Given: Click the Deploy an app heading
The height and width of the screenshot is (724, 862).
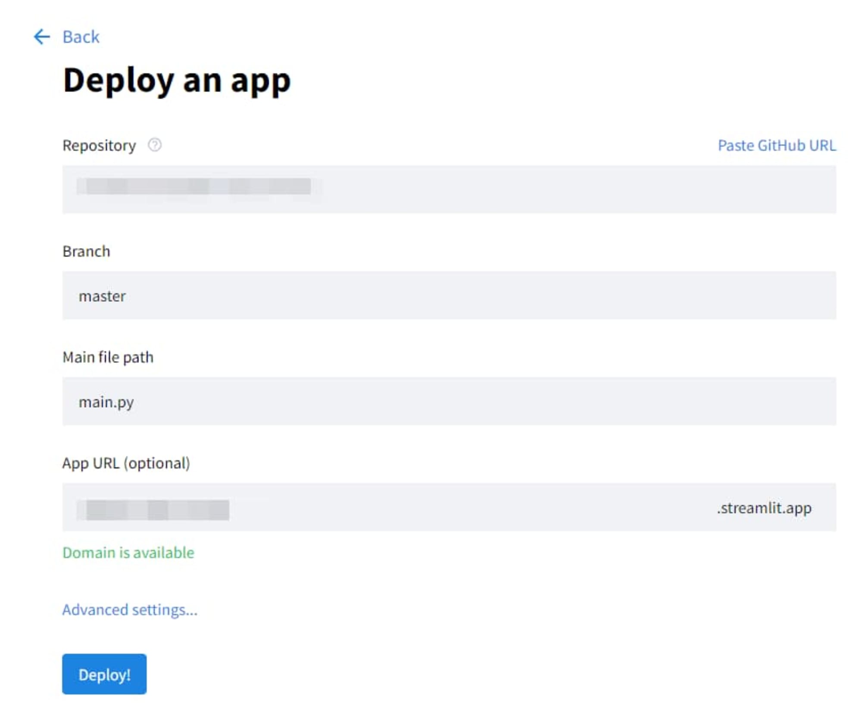Looking at the screenshot, I should pyautogui.click(x=177, y=81).
